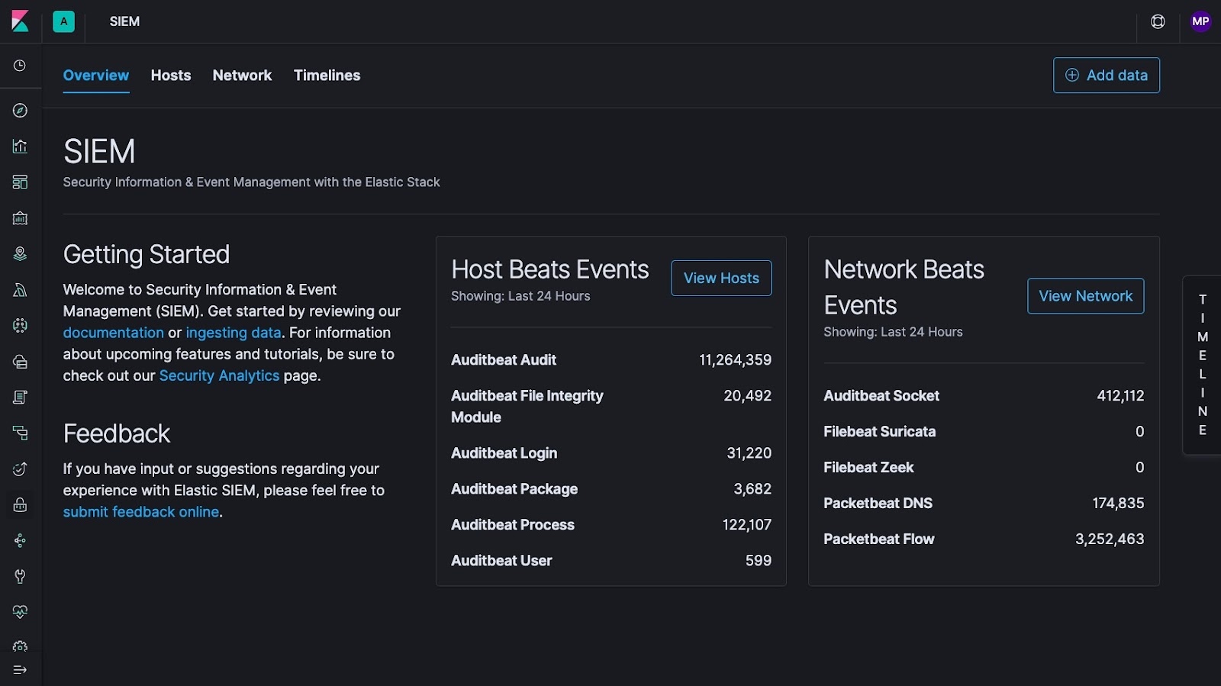Open Stack Monitoring heartbeat icon
Image resolution: width=1221 pixels, height=686 pixels.
tap(21, 612)
